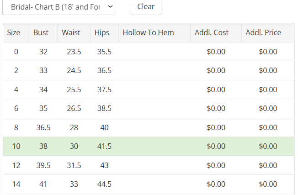
Task: Select the size 4 row
Action: click(x=149, y=90)
